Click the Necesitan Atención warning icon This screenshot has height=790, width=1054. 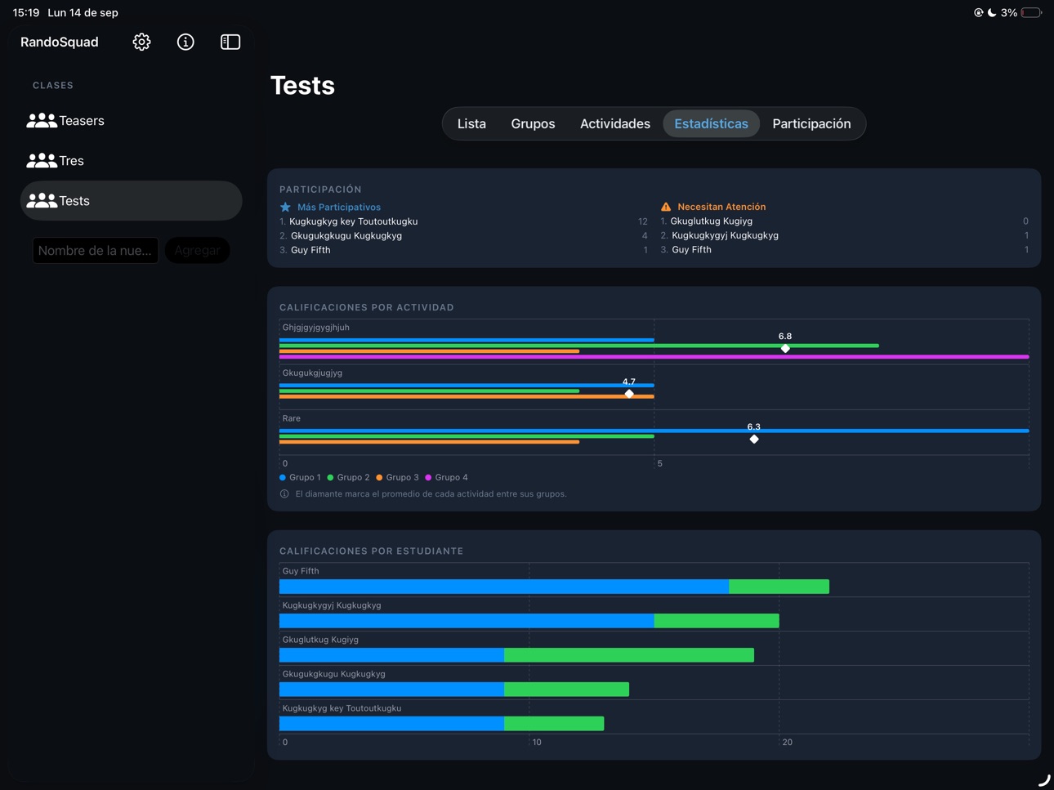click(x=666, y=207)
